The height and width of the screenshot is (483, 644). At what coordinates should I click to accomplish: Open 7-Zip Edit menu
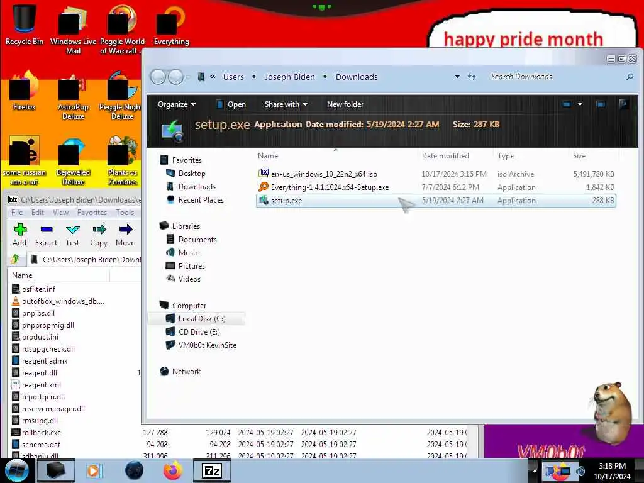(x=37, y=213)
